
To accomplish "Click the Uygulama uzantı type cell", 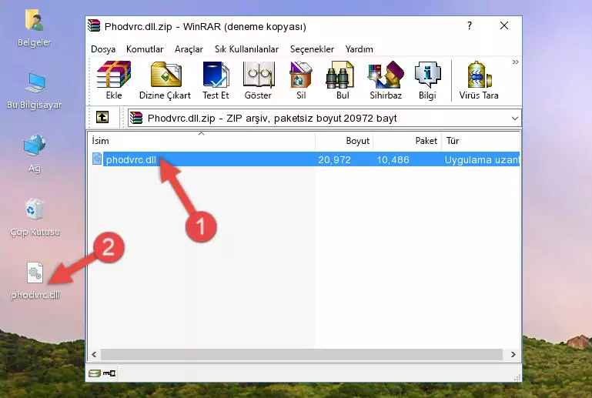I will [x=482, y=159].
